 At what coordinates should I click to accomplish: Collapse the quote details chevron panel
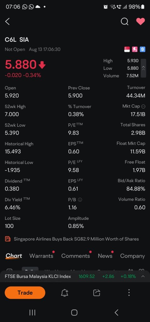coord(143,68)
